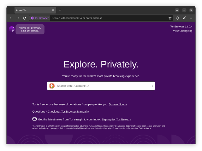Viewport: 202px width, 151px height.
Task: Submit search with the arrow button
Action: coord(151,86)
